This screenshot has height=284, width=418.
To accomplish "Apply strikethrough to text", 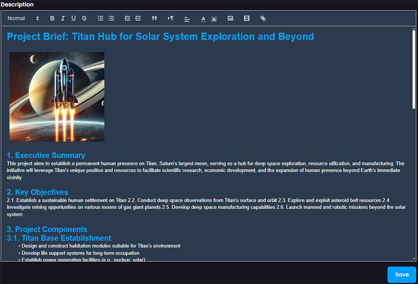I will 84,18.
